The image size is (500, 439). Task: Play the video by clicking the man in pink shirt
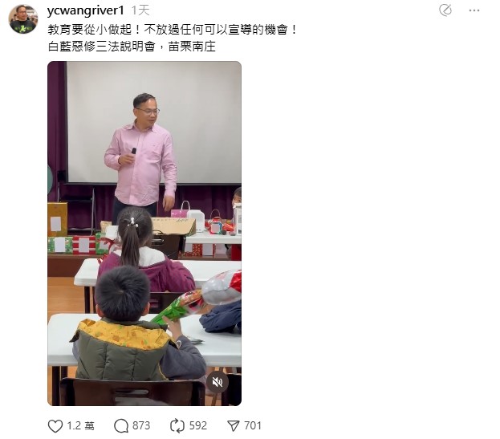(141, 153)
